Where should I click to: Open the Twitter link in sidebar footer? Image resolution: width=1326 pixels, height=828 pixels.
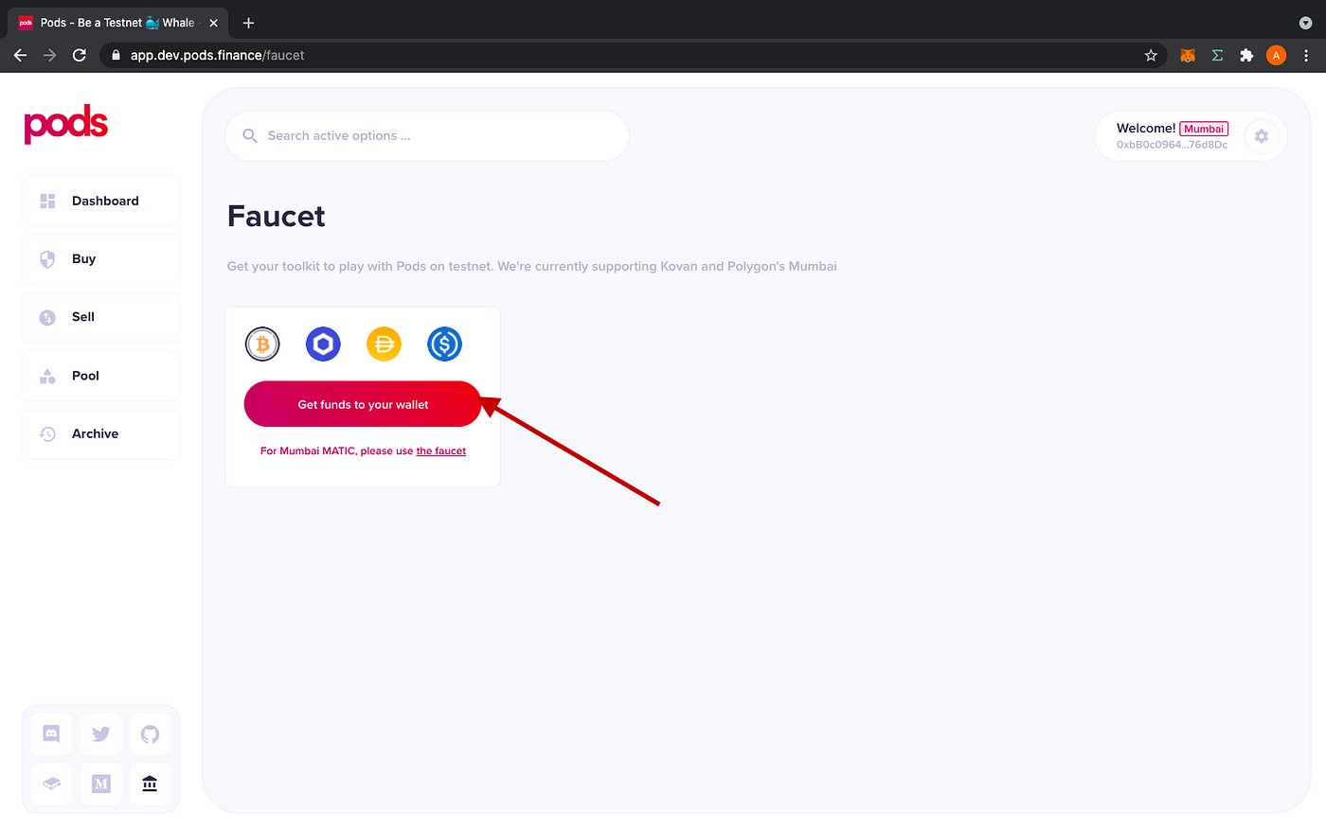(101, 733)
